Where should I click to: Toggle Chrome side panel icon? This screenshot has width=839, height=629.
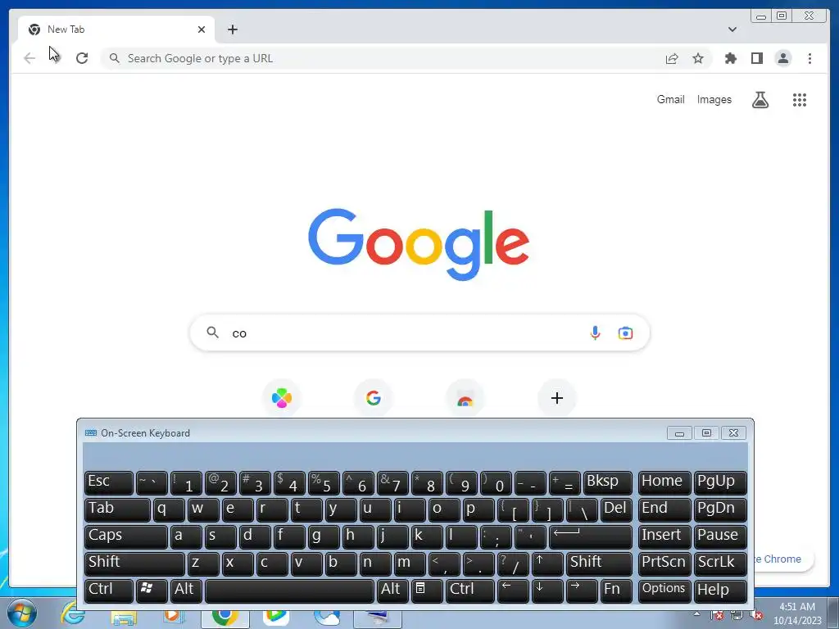(756, 58)
